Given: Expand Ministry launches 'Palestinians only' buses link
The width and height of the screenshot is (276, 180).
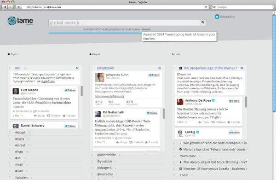Looking at the screenshot, I should [210, 149].
